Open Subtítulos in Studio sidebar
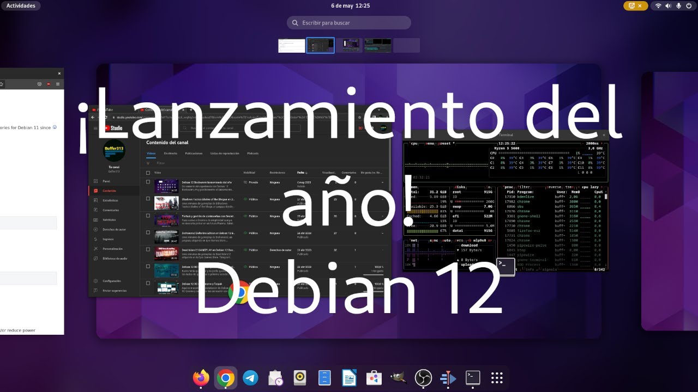 114,219
